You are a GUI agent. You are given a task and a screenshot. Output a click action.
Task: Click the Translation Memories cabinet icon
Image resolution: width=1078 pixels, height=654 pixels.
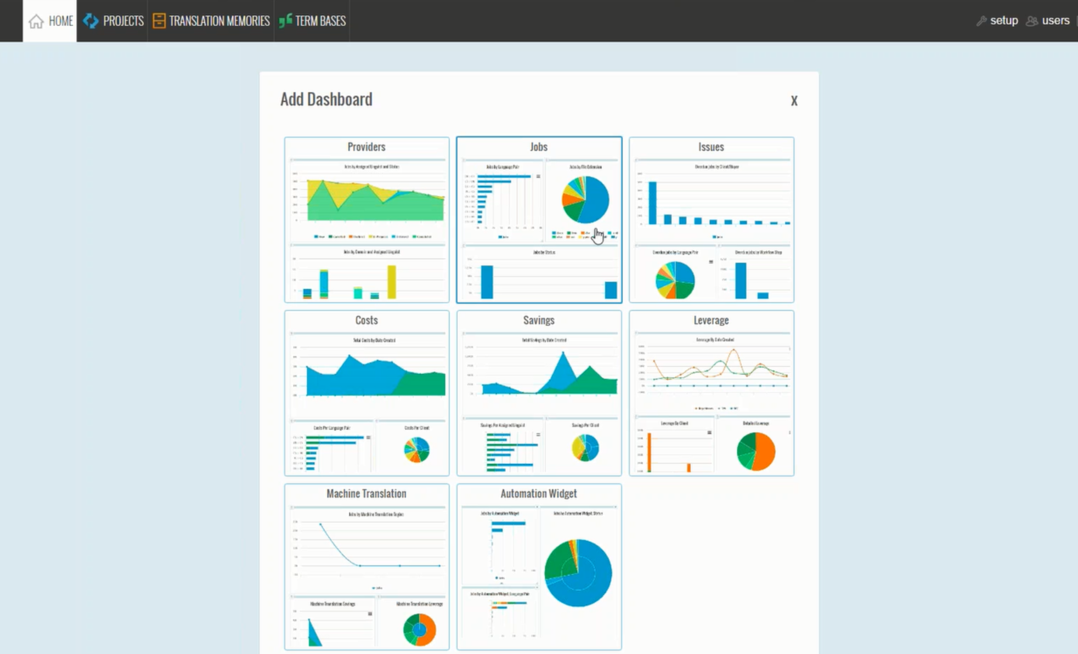coord(159,21)
